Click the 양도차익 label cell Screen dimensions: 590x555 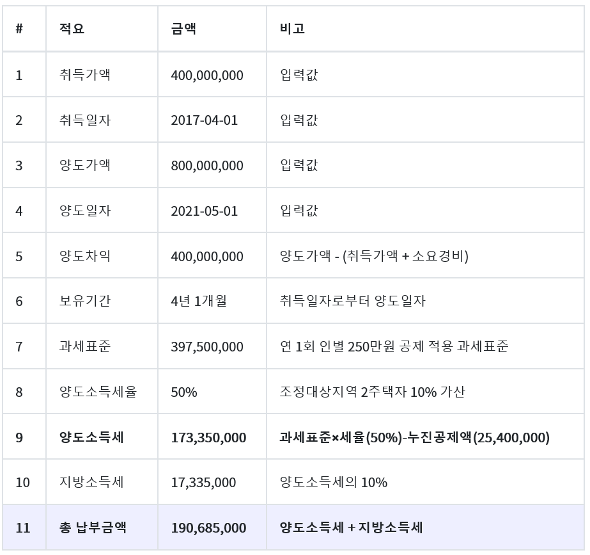click(84, 256)
